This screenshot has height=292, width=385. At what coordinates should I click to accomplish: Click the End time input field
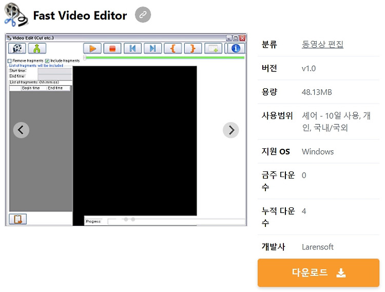pyautogui.click(x=55, y=77)
